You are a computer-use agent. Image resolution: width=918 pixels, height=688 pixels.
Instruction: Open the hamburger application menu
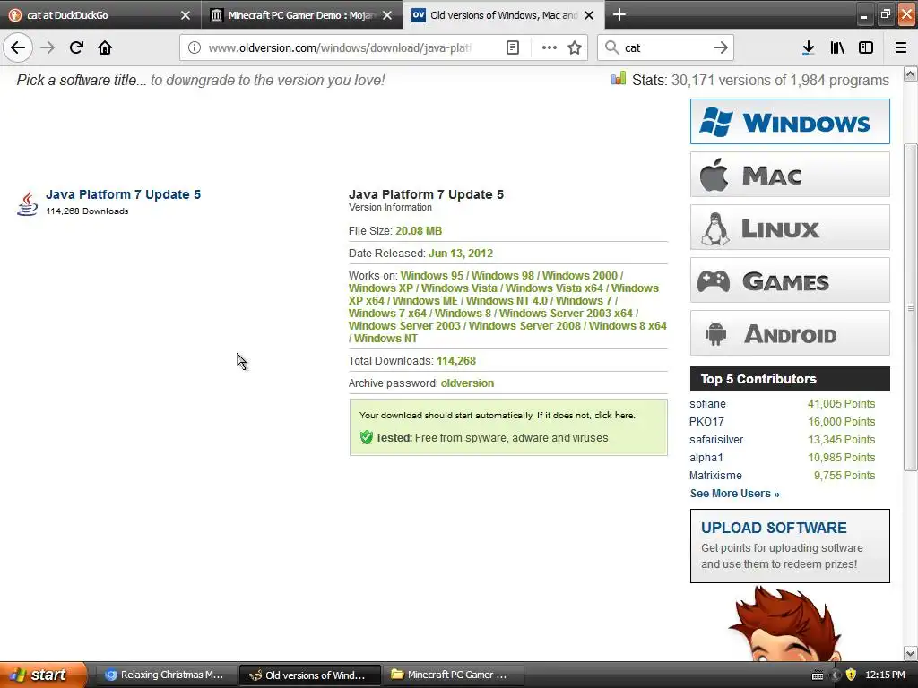click(900, 47)
